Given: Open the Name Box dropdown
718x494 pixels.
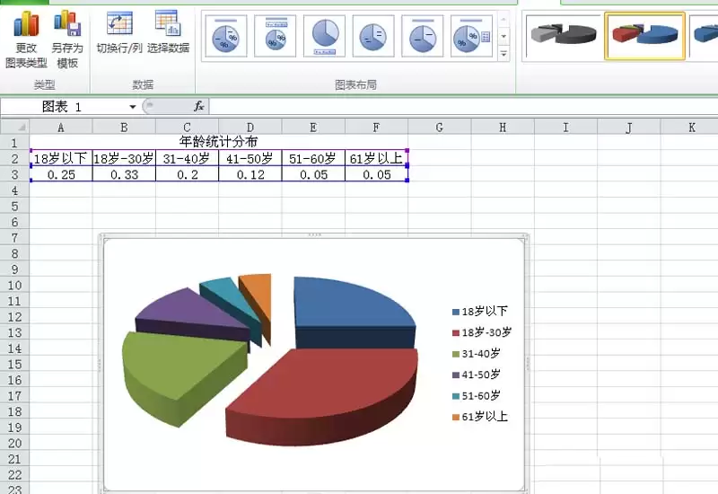Looking at the screenshot, I should (133, 106).
